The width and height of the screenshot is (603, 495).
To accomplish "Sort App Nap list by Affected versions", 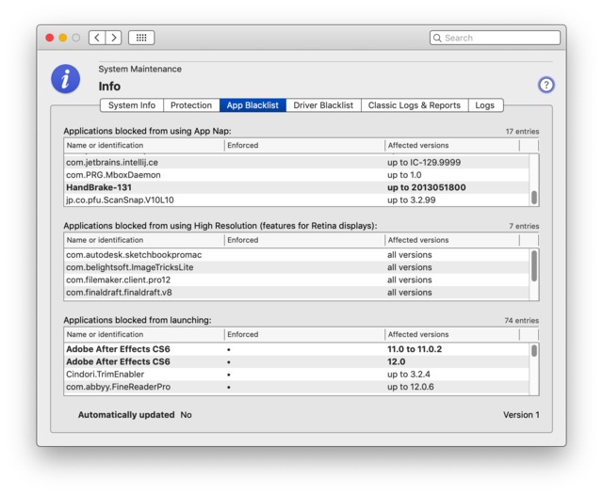I will [x=452, y=145].
